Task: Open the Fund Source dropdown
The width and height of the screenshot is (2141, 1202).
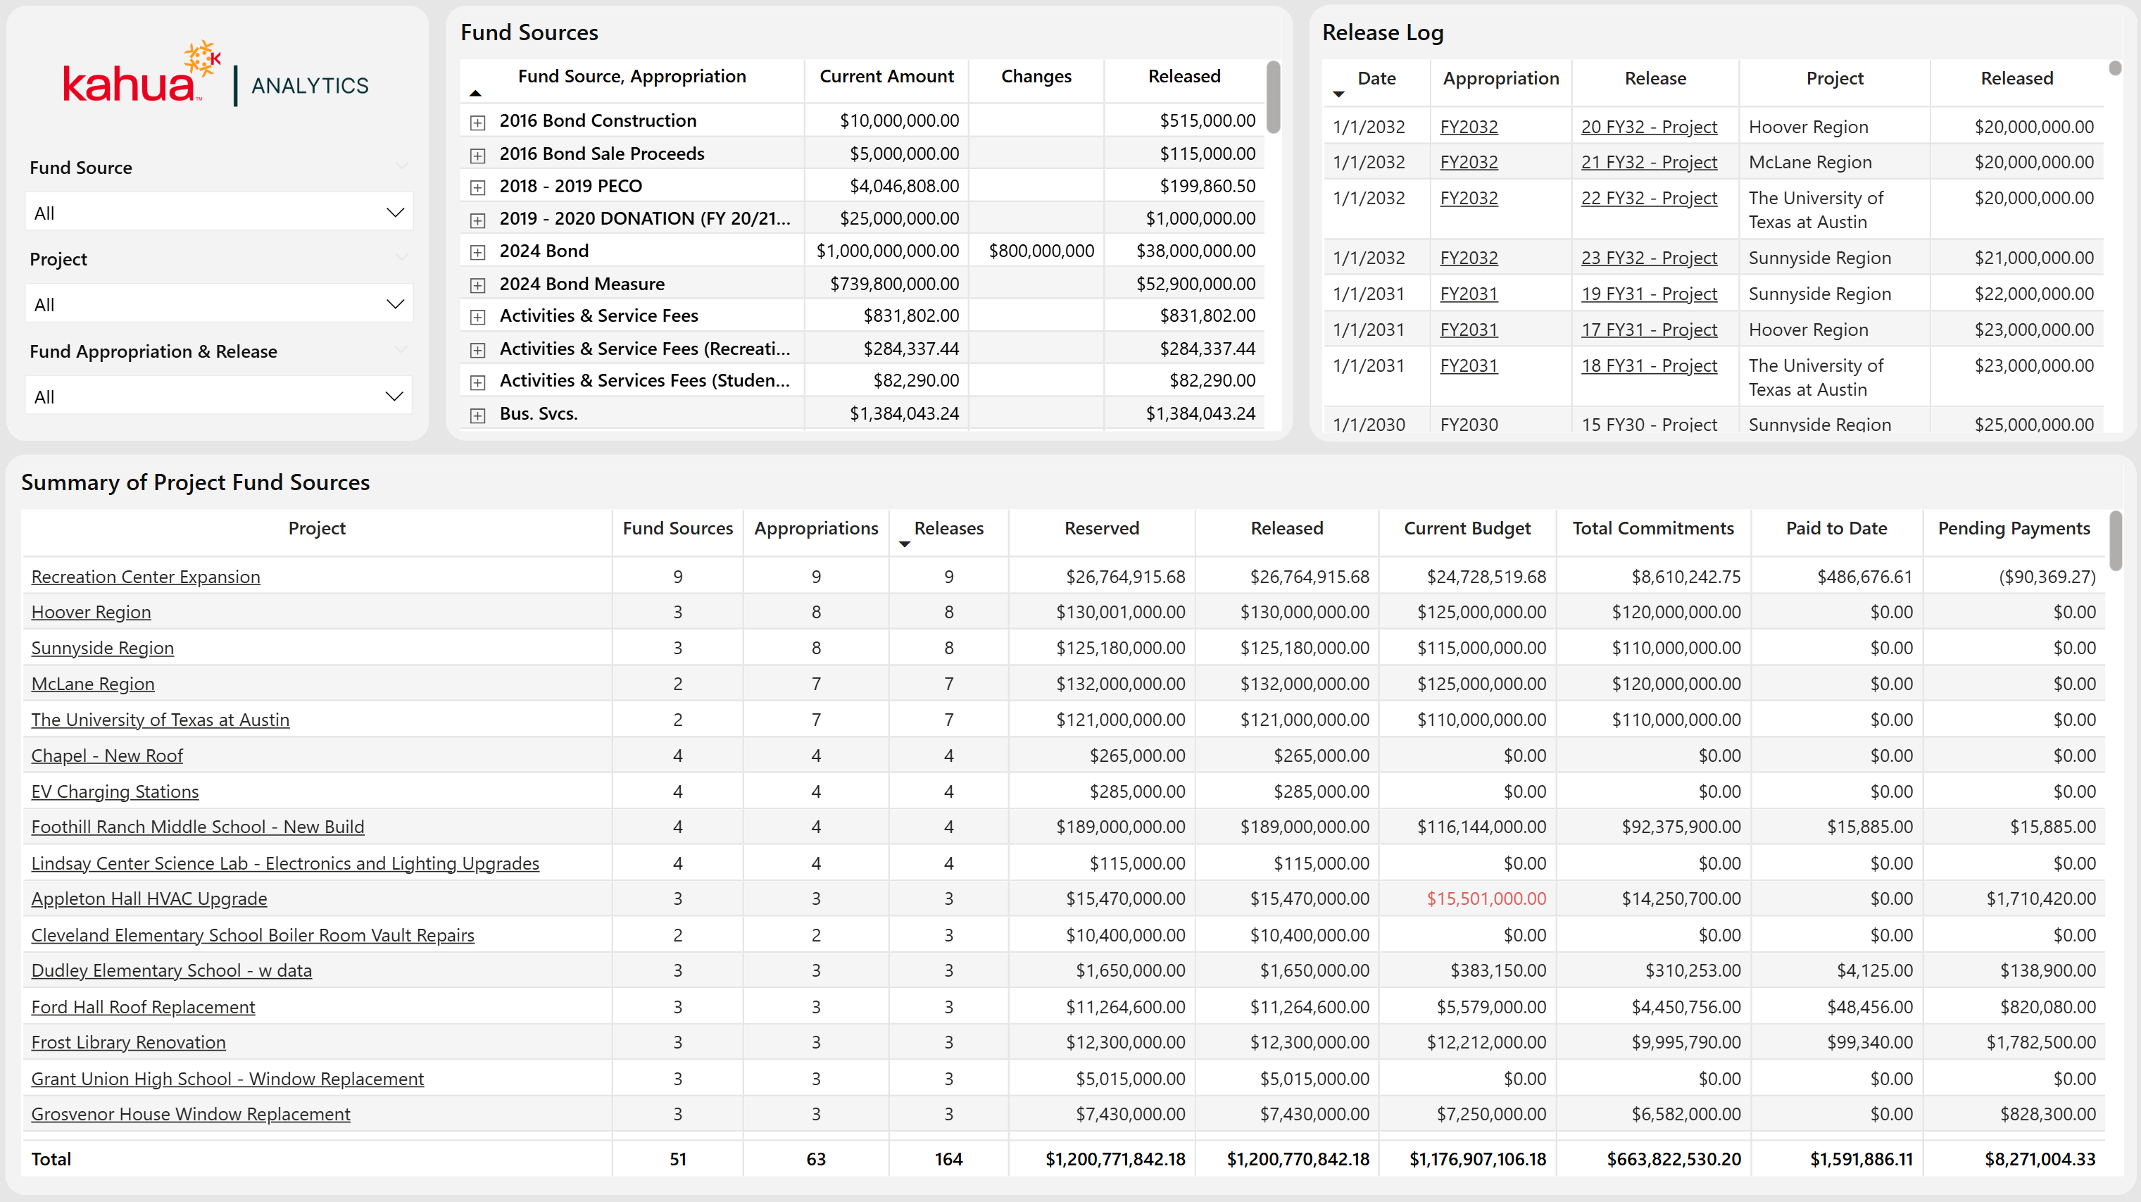Action: tap(218, 213)
